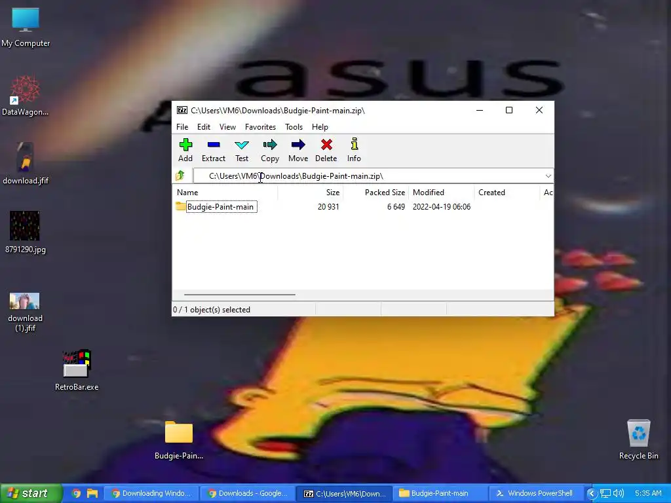Click the horizontal scrollbar in file list

click(x=240, y=294)
